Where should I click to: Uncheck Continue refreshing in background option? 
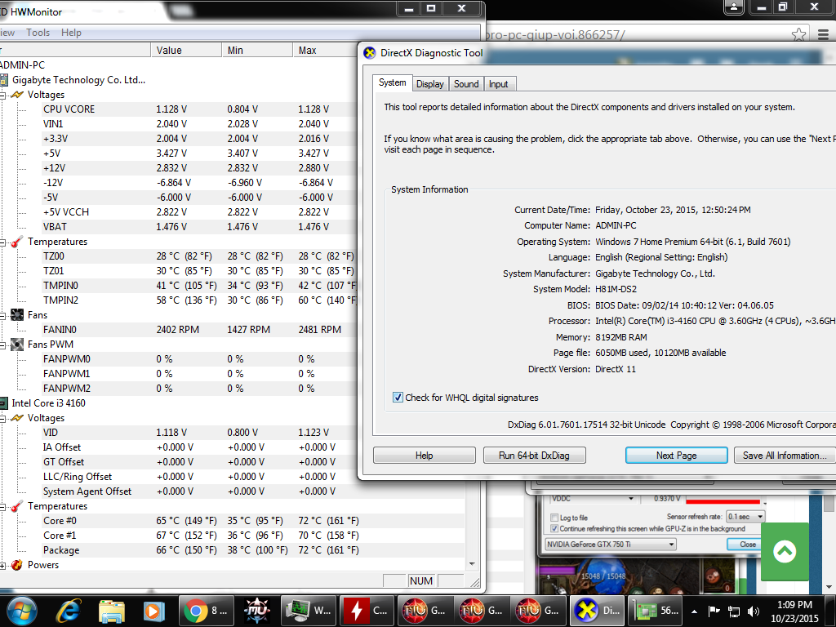(x=554, y=528)
